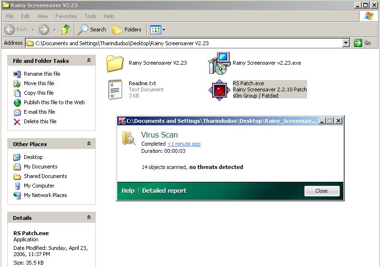Open the File menu
This screenshot has height=267, width=380.
coord(10,16)
